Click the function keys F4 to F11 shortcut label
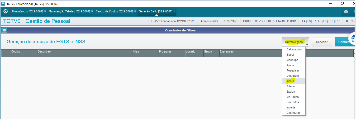This screenshot has height=119, width=356. click(321, 21)
